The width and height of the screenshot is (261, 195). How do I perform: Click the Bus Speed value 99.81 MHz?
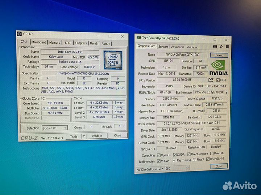55,113
